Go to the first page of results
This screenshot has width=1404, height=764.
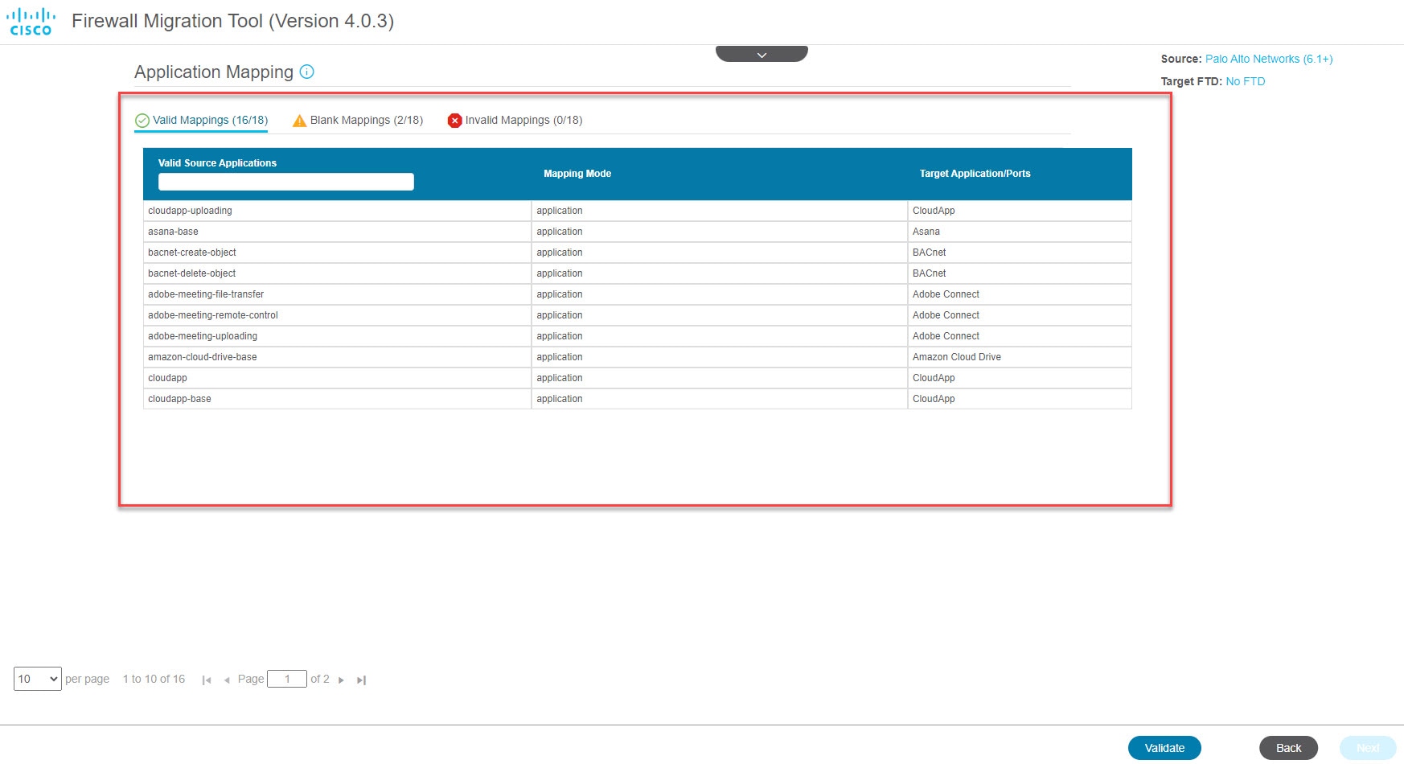pos(207,680)
